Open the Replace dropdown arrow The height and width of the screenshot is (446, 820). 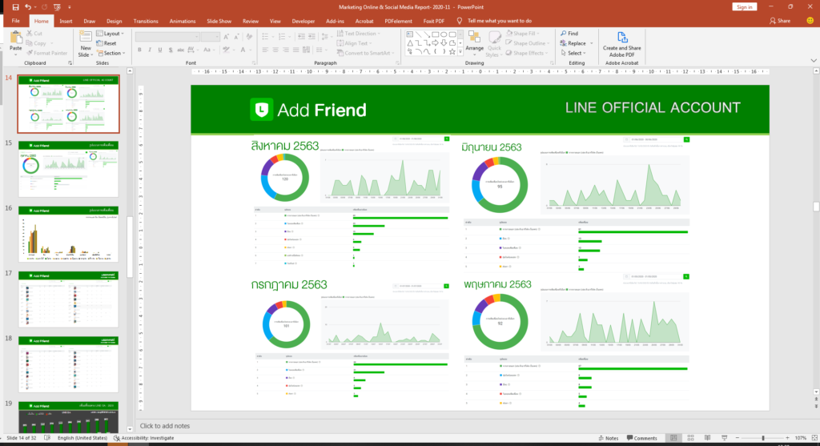point(592,43)
